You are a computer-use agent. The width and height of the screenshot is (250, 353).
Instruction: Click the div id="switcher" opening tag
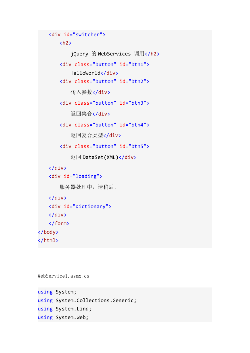77,34
